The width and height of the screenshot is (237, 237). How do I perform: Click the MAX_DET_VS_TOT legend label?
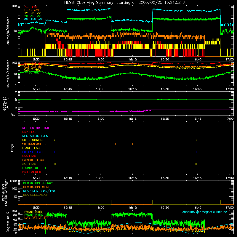37,218
